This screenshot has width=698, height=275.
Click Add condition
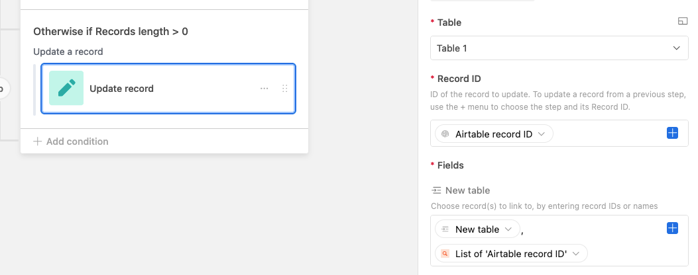coord(71,141)
